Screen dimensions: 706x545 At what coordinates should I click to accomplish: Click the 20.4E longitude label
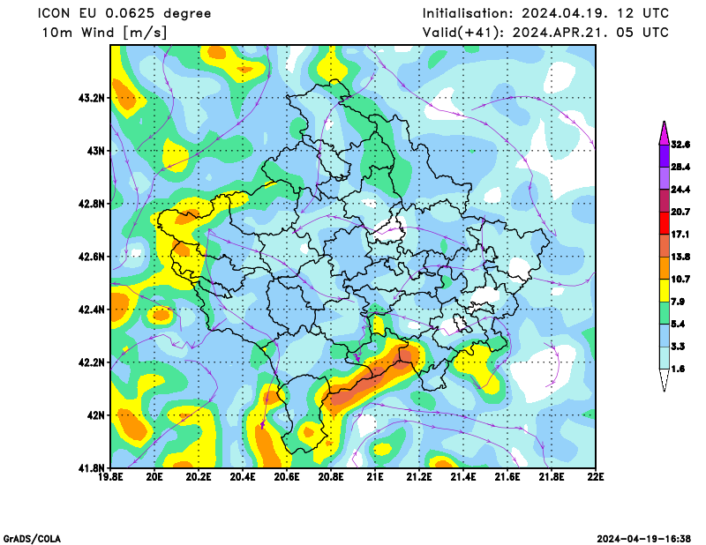(244, 477)
